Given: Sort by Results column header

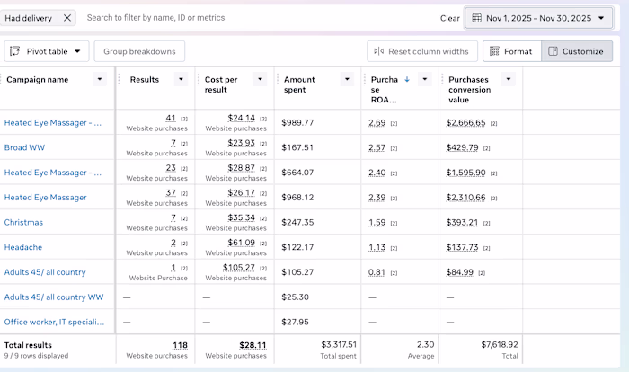Looking at the screenshot, I should coord(145,79).
